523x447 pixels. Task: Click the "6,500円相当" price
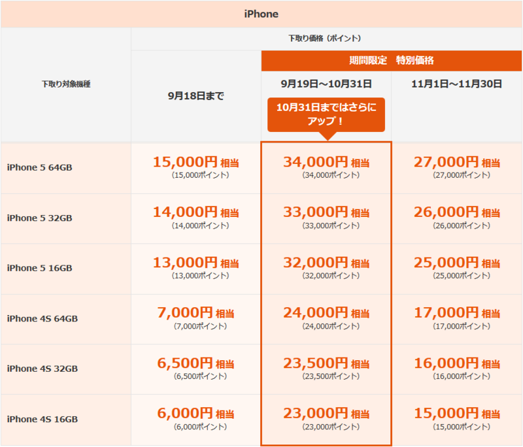[x=195, y=363]
